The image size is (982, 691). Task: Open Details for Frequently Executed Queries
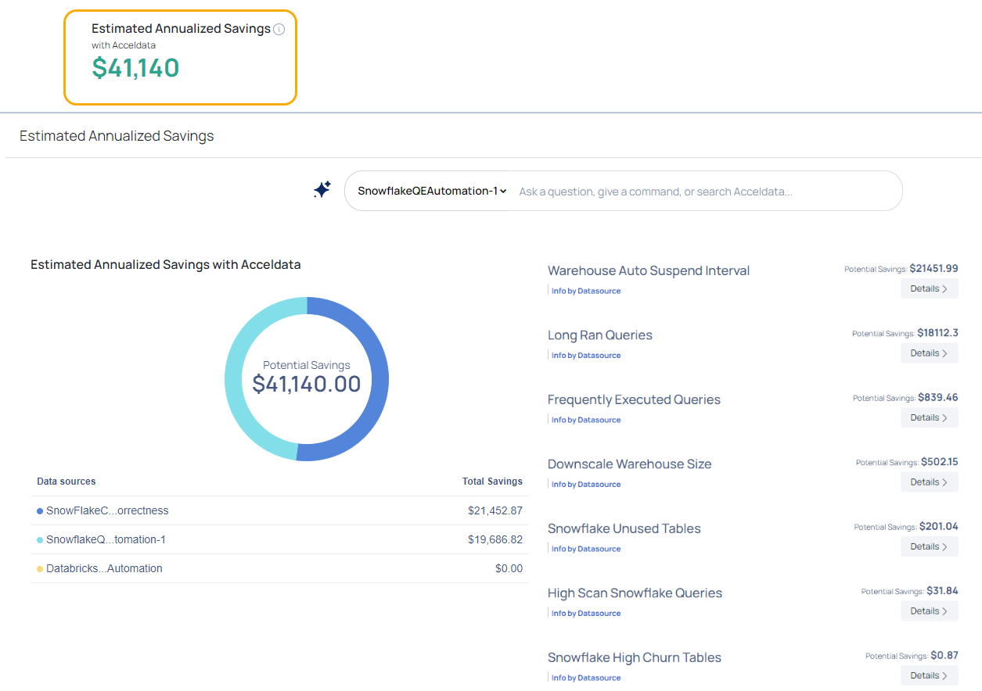click(x=929, y=418)
